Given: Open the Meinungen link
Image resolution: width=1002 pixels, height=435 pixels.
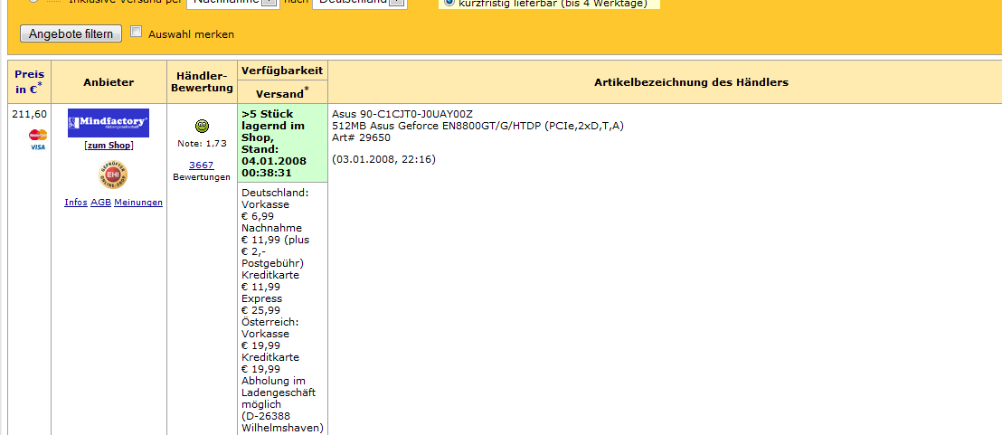Looking at the screenshot, I should [138, 203].
